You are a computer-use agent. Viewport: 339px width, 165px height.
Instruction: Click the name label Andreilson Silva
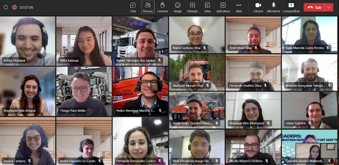pyautogui.click(x=240, y=48)
